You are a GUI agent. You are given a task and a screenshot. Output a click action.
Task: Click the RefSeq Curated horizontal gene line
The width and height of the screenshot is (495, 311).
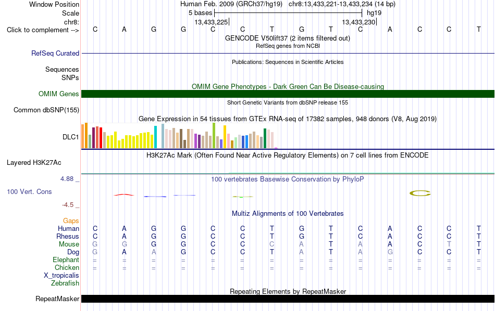tap(288, 53)
